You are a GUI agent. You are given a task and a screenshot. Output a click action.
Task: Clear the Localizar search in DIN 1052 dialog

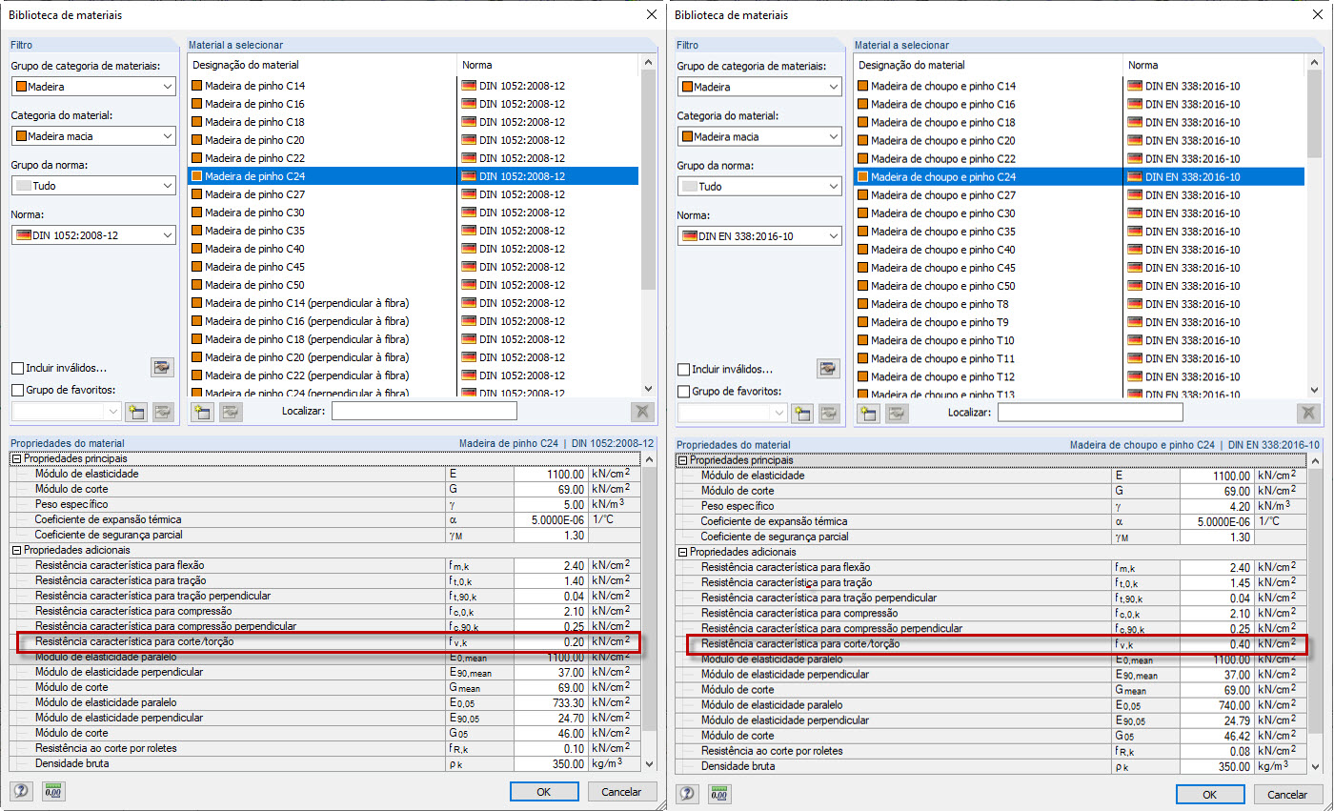pos(642,412)
